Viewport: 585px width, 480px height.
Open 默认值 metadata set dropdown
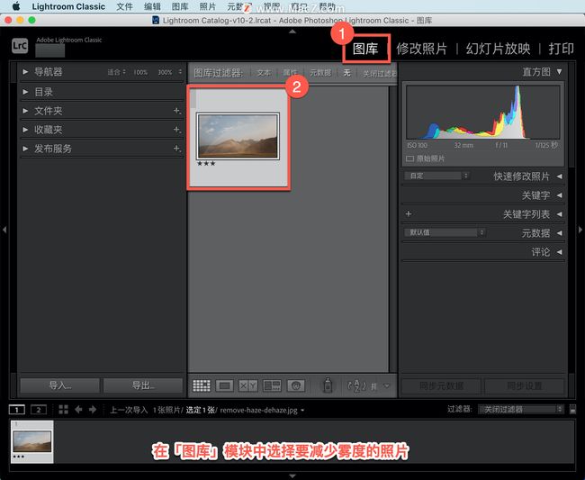coord(445,232)
